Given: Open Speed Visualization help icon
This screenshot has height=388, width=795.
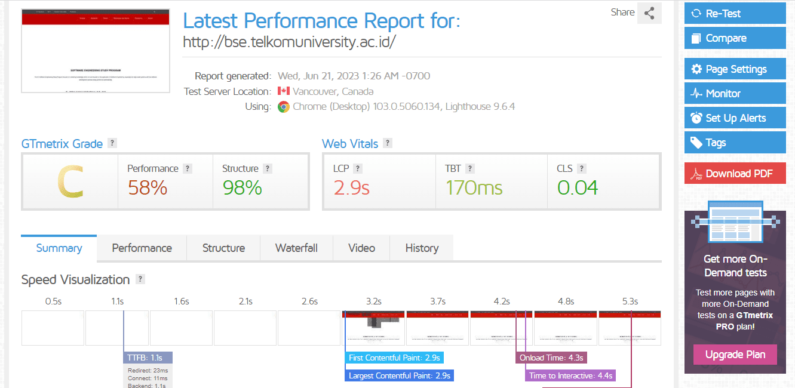Looking at the screenshot, I should (140, 279).
